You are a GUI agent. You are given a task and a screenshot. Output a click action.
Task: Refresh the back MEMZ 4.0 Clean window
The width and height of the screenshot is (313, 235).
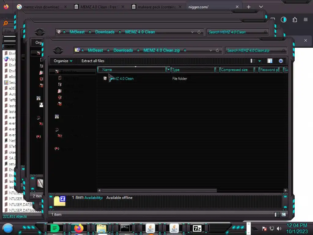point(199,32)
